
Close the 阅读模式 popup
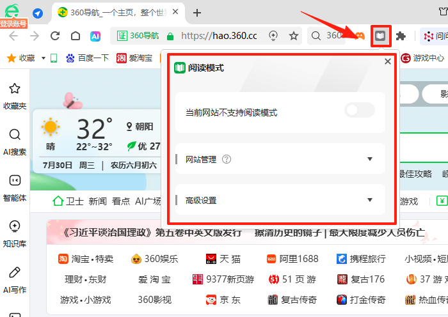click(x=388, y=61)
